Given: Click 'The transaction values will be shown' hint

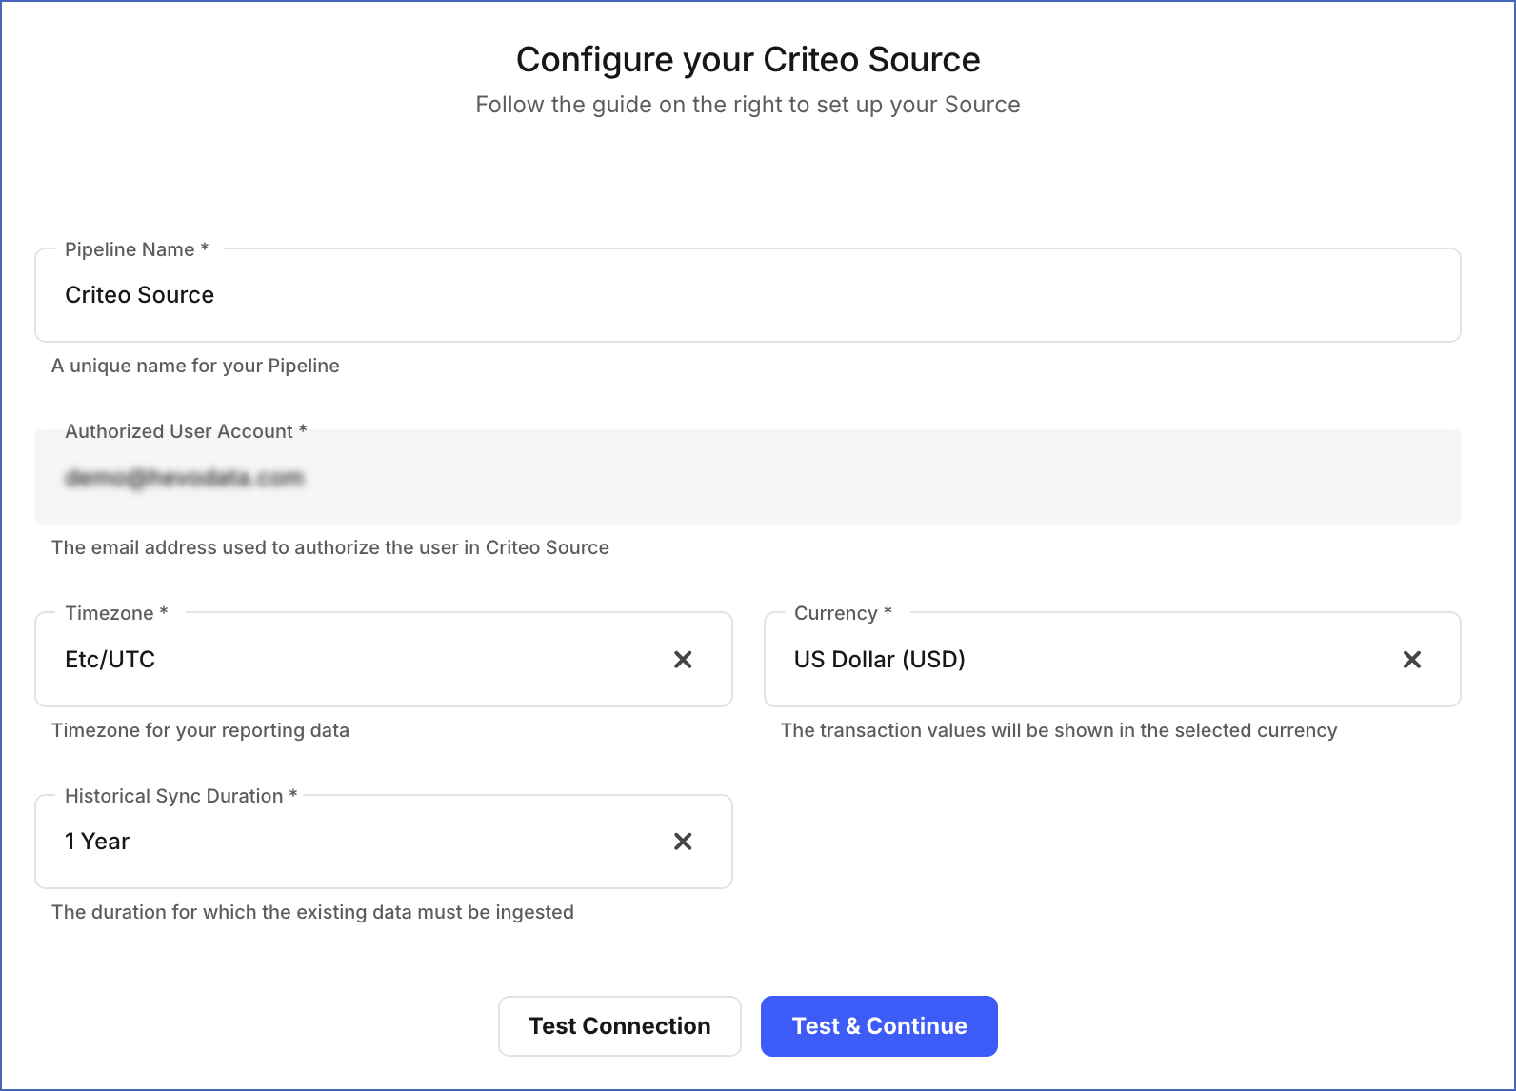Looking at the screenshot, I should click(x=1059, y=730).
